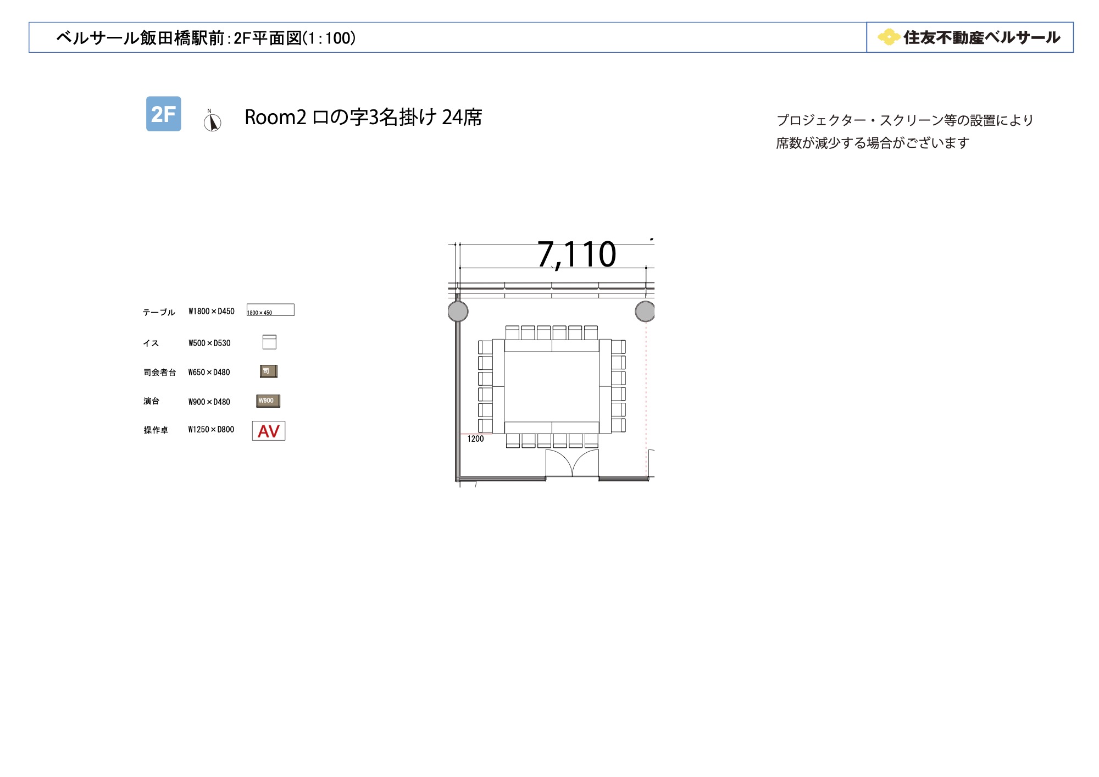Viewport: 1099px width, 777px height.
Task: Click the chair legend symbol
Action: [269, 342]
